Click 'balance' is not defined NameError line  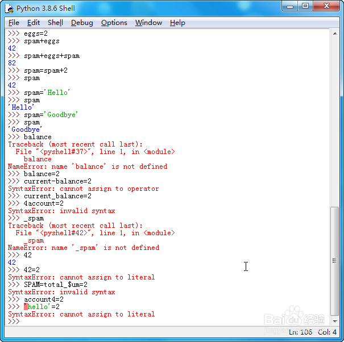88,166
